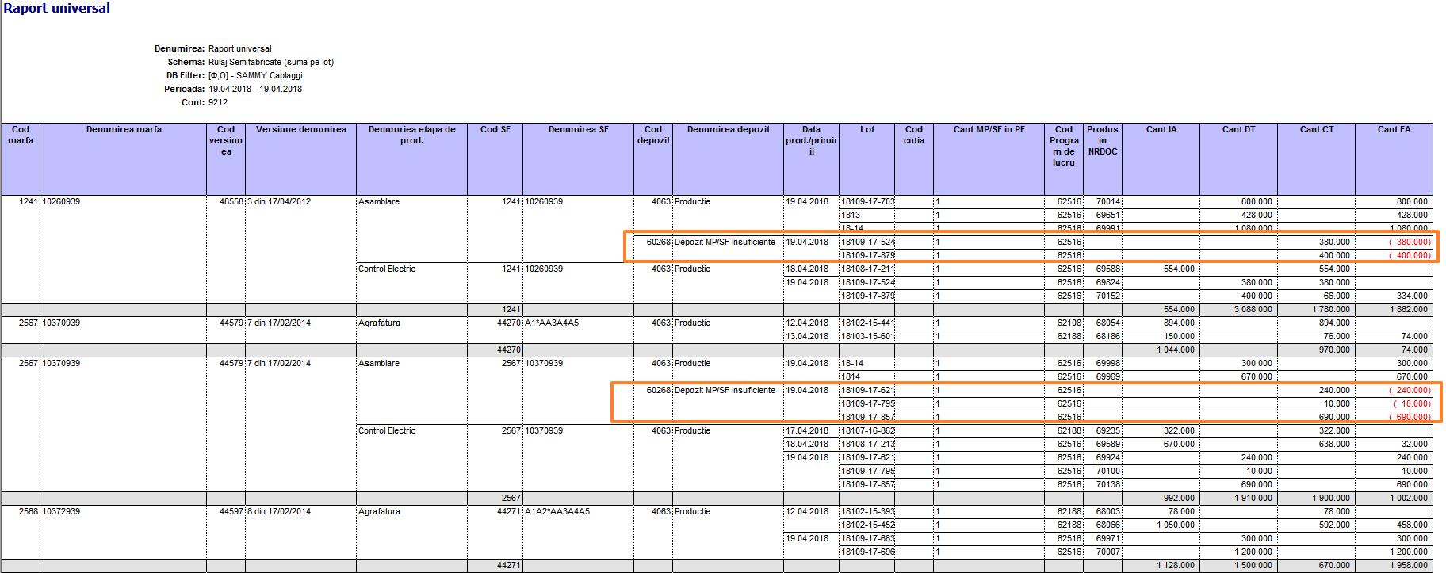Click the cell "8 din 17/02/2014"

(279, 511)
